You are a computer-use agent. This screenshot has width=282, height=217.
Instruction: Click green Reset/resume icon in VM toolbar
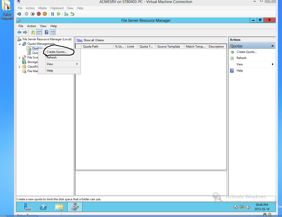(x=59, y=14)
